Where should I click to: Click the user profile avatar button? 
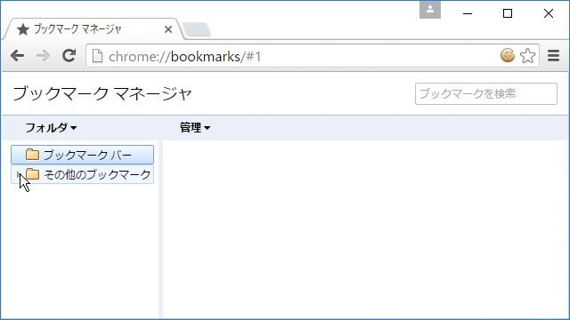click(x=430, y=10)
